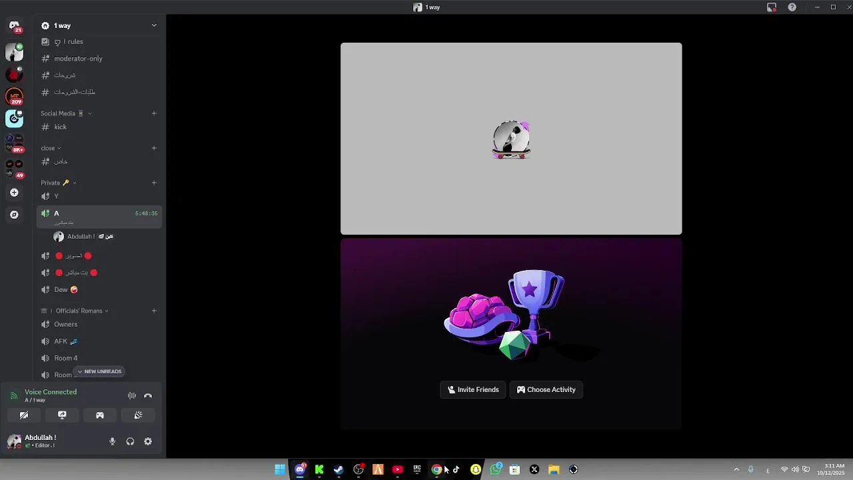
Task: Open the inbox icon in title bar
Action: (x=772, y=7)
